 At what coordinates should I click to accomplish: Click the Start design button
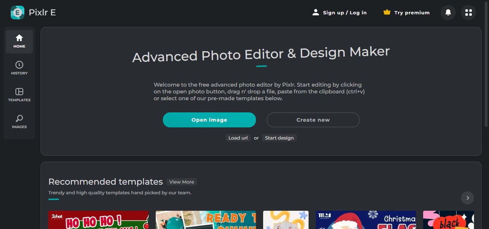click(x=279, y=138)
